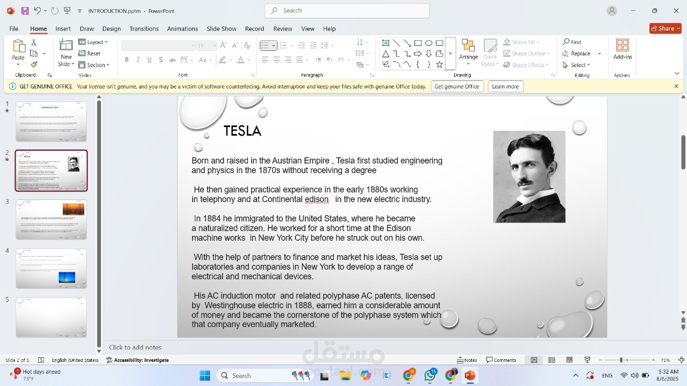Click Accessibility: Investigate in status bar

pyautogui.click(x=137, y=360)
